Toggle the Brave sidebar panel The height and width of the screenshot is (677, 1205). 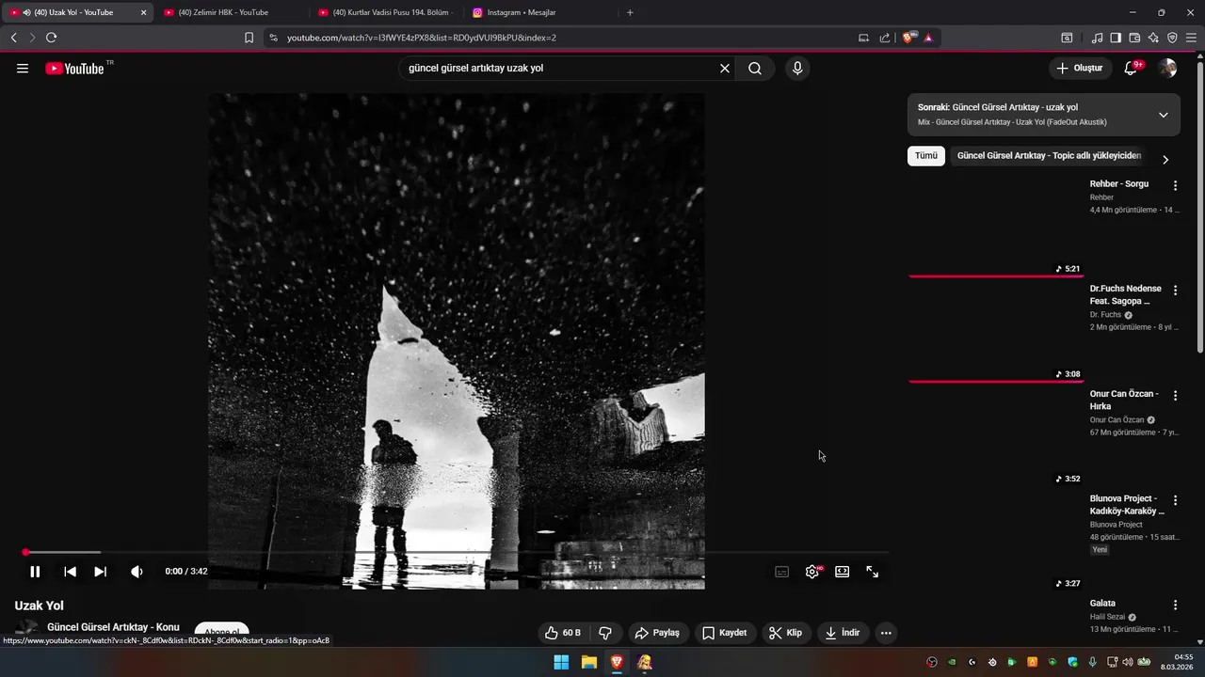click(x=1116, y=38)
